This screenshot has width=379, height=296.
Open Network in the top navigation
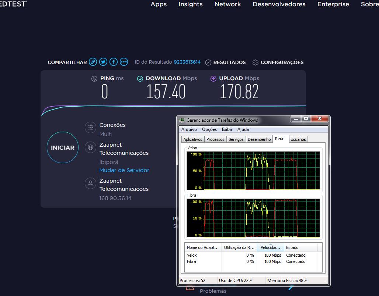(228, 4)
